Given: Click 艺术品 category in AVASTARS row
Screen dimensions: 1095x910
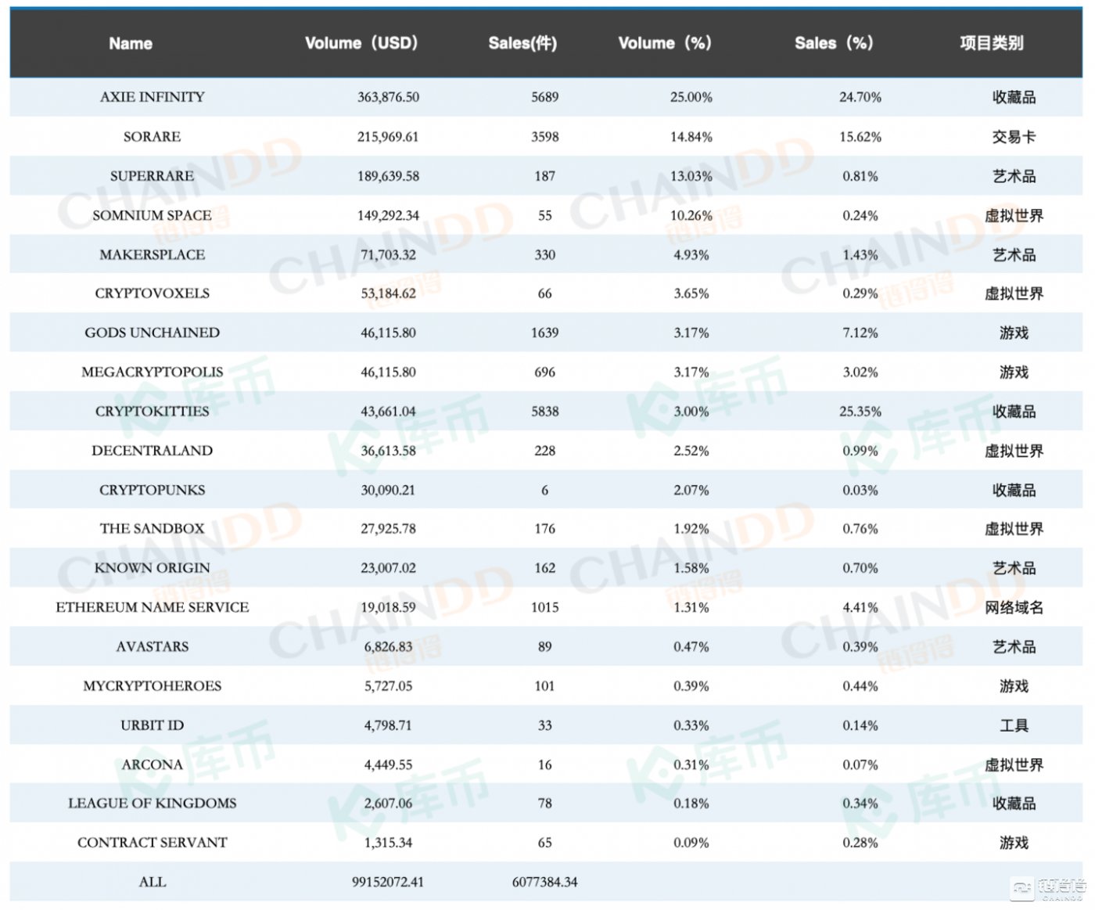Looking at the screenshot, I should 1014,646.
